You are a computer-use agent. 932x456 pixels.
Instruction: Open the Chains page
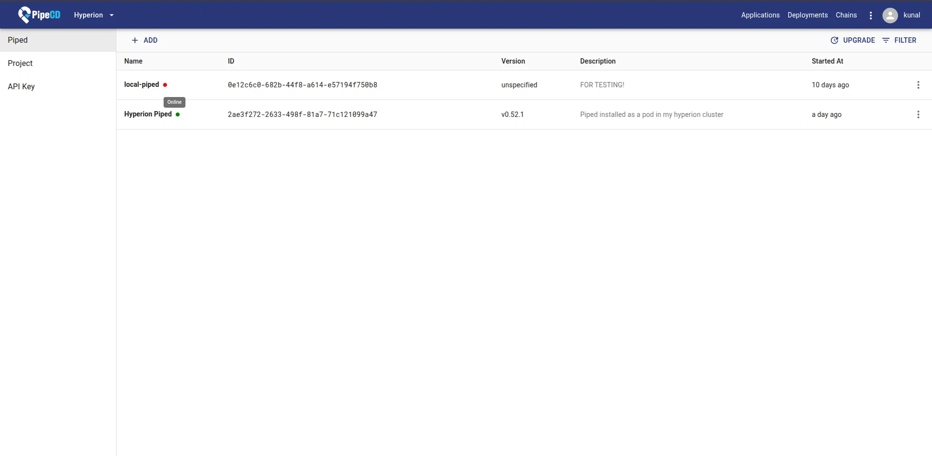(846, 15)
